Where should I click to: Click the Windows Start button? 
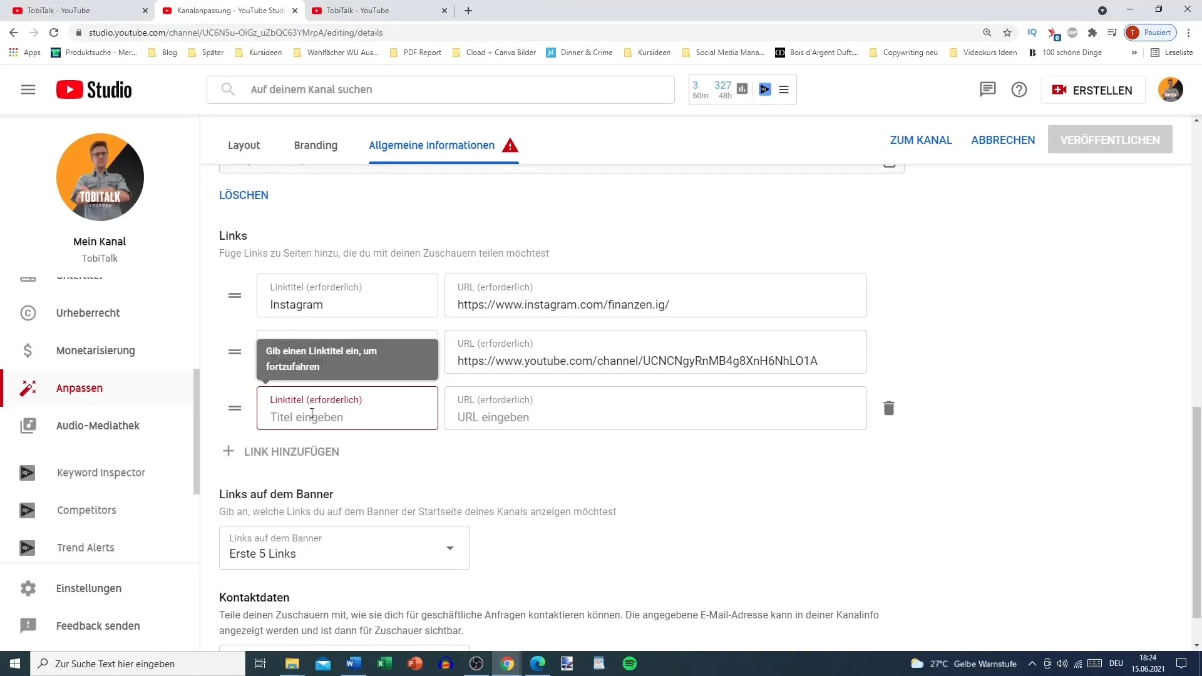click(x=15, y=663)
